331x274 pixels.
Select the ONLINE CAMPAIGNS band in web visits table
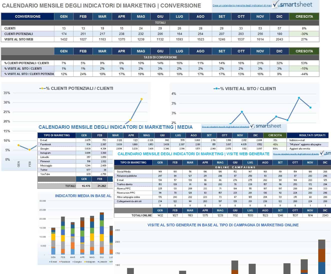pos(222,167)
